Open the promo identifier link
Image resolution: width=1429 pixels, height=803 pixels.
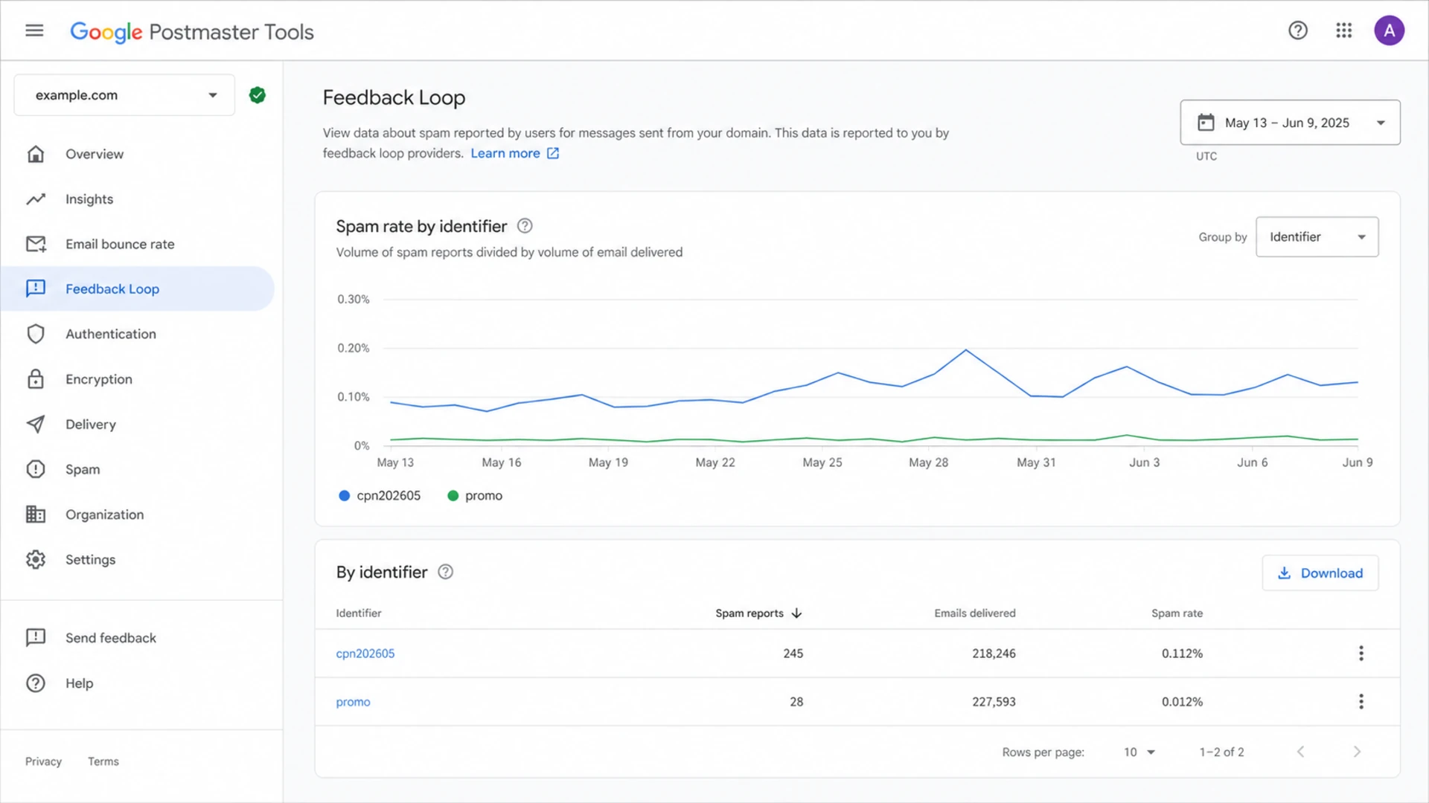point(353,702)
